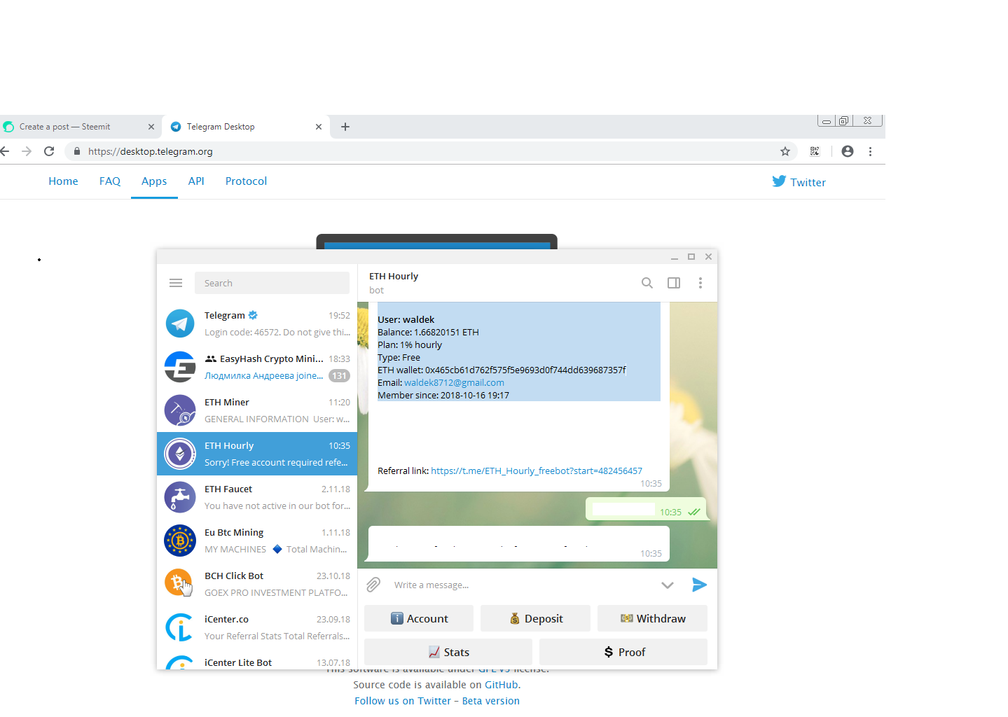This screenshot has height=717, width=1008.
Task: Open the BCH Click Bot avatar
Action: pos(180,584)
